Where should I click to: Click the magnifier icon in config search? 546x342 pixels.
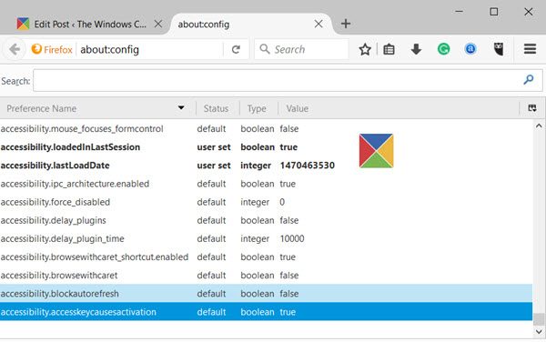click(x=528, y=80)
